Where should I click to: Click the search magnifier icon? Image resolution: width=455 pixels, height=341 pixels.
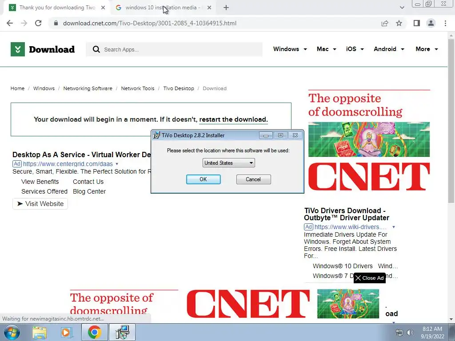(96, 49)
